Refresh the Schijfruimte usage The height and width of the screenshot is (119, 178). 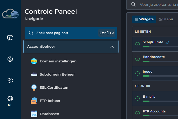coord(167,42)
